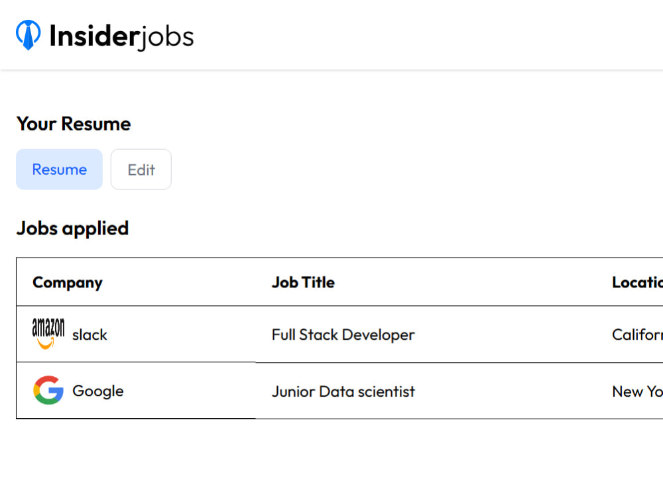This screenshot has width=663, height=496.
Task: Click the Job Title column header
Action: [303, 282]
